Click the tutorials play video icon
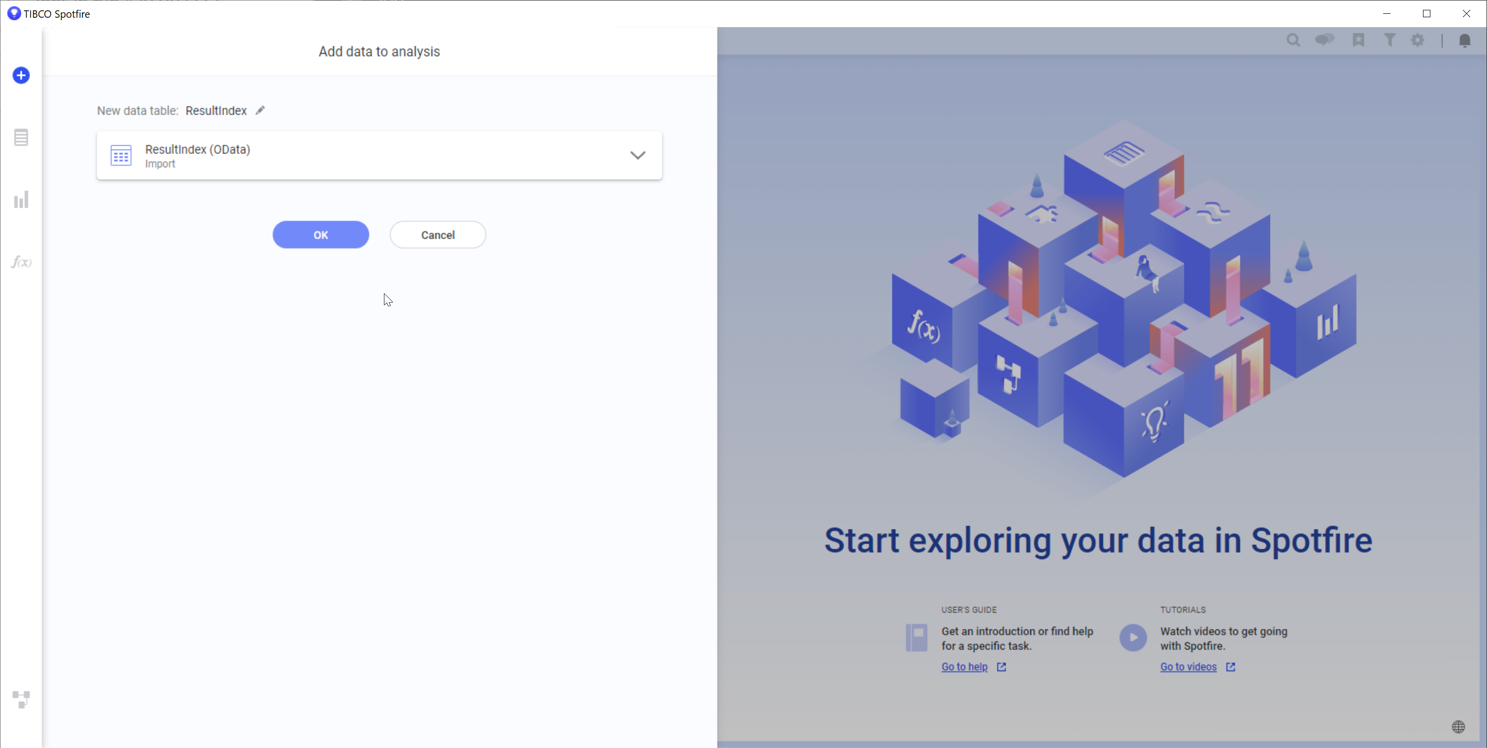Image resolution: width=1487 pixels, height=748 pixels. (x=1133, y=638)
